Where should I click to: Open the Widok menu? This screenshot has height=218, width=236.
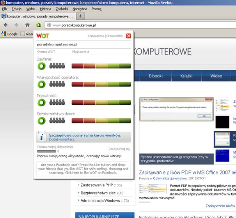31,9
